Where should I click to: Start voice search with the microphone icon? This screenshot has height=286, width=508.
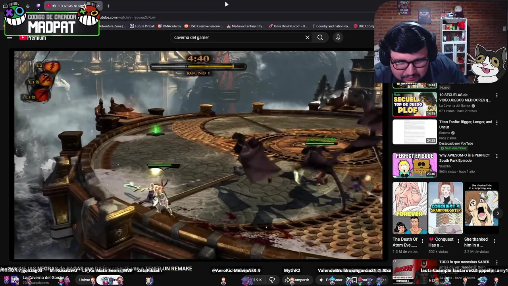click(338, 37)
